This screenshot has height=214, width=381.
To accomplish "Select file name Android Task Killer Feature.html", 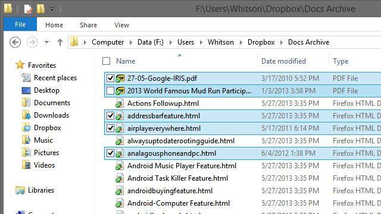I will (x=177, y=178).
